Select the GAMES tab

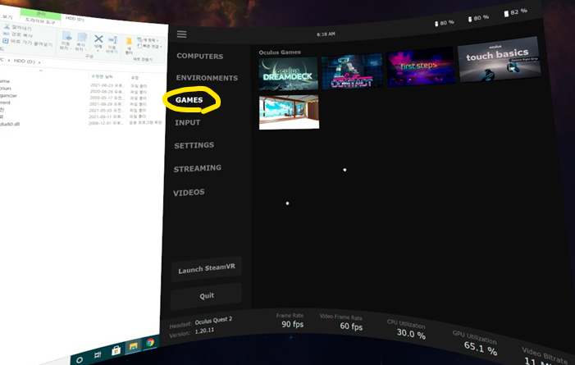coord(189,100)
